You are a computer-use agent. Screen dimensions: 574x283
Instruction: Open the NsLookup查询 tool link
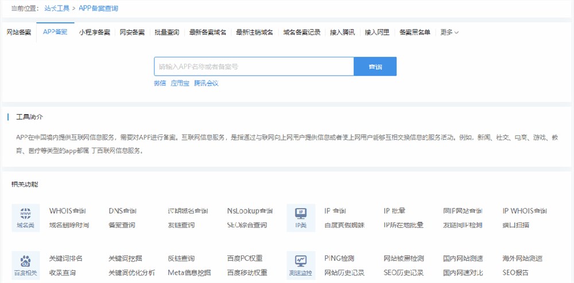pyautogui.click(x=250, y=211)
